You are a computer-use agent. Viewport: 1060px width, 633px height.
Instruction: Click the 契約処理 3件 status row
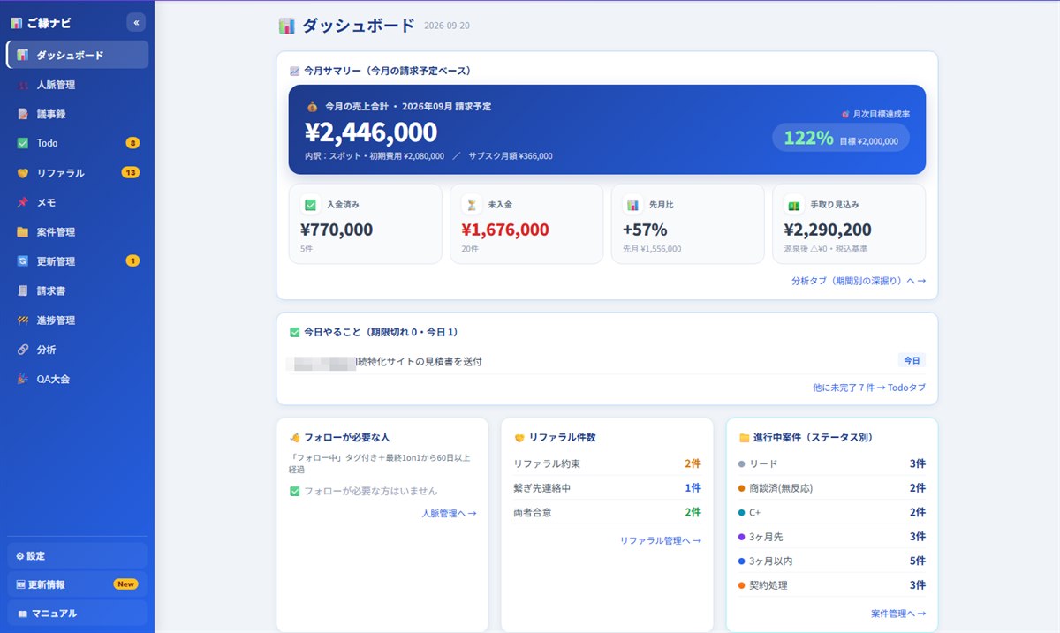[x=832, y=585]
